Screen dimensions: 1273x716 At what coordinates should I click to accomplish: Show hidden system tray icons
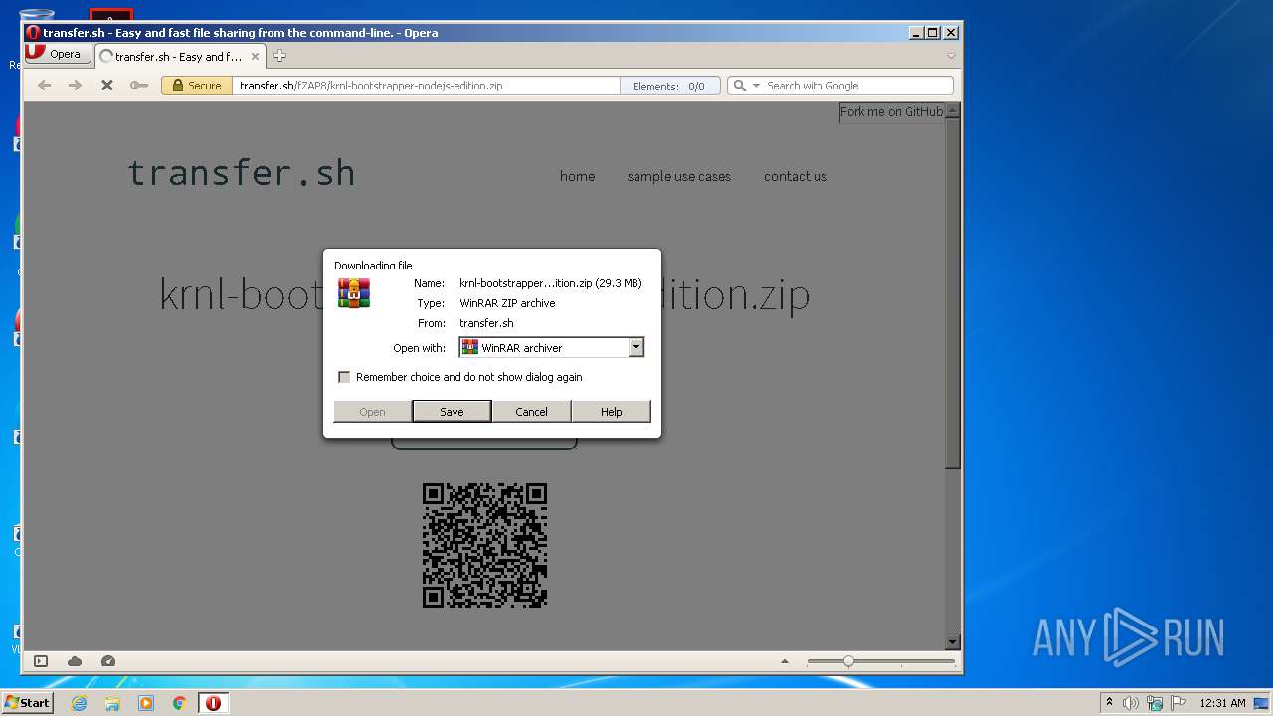1109,703
